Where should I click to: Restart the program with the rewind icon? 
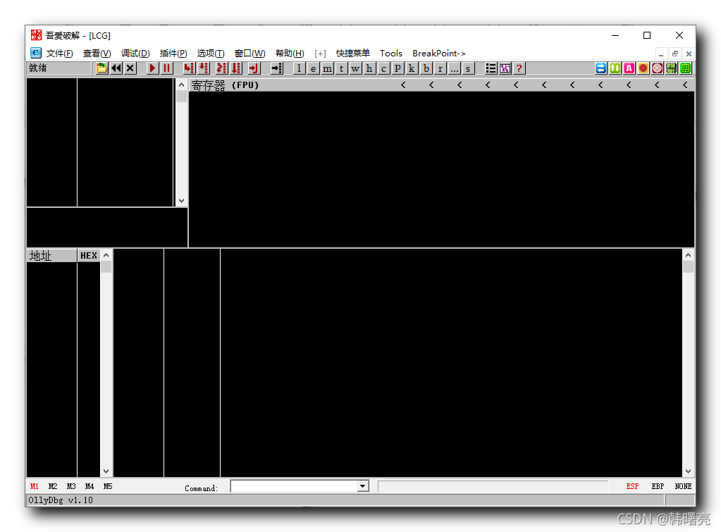click(x=116, y=68)
